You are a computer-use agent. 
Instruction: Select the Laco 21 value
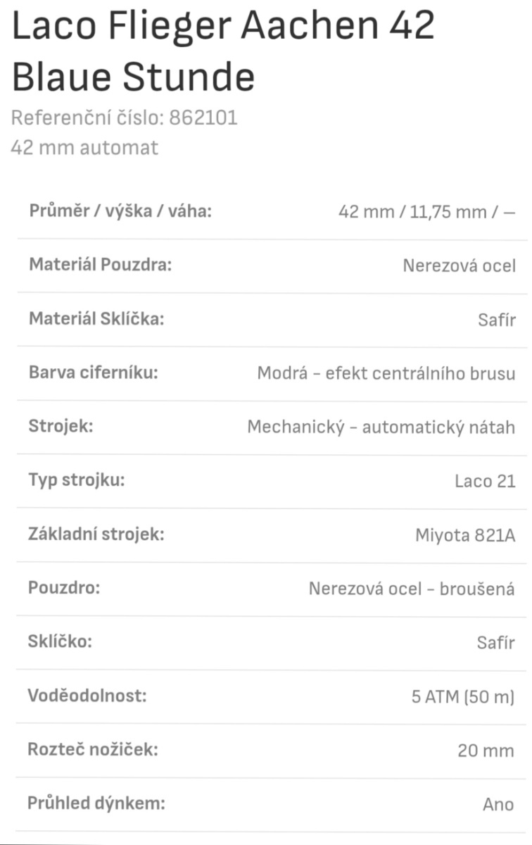(485, 482)
